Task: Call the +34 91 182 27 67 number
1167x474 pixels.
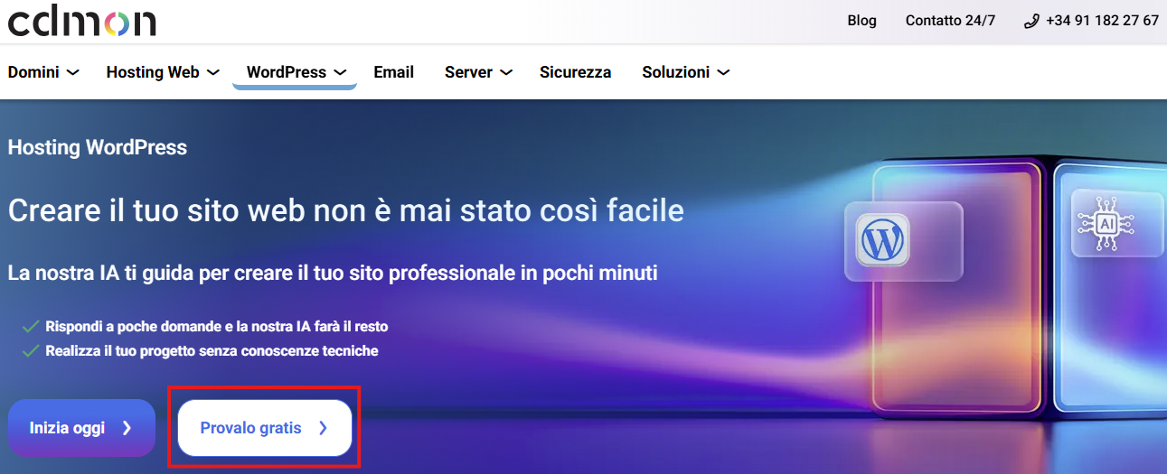Action: [x=1101, y=21]
